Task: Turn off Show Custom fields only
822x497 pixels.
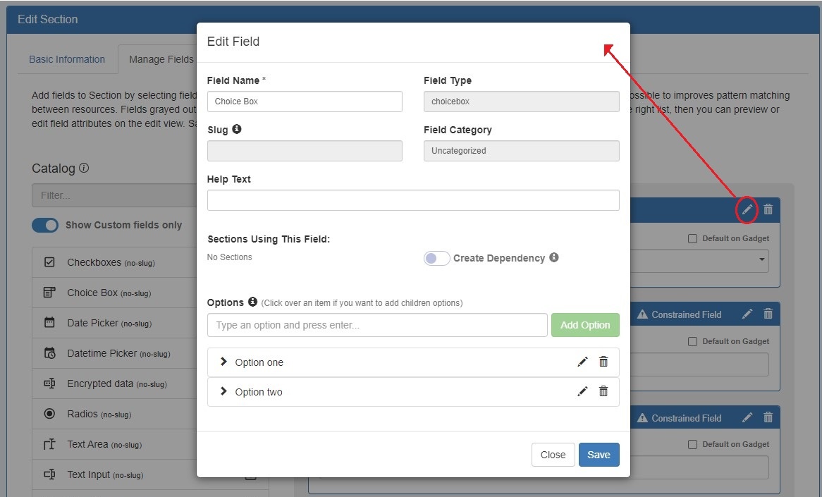Action: [45, 225]
